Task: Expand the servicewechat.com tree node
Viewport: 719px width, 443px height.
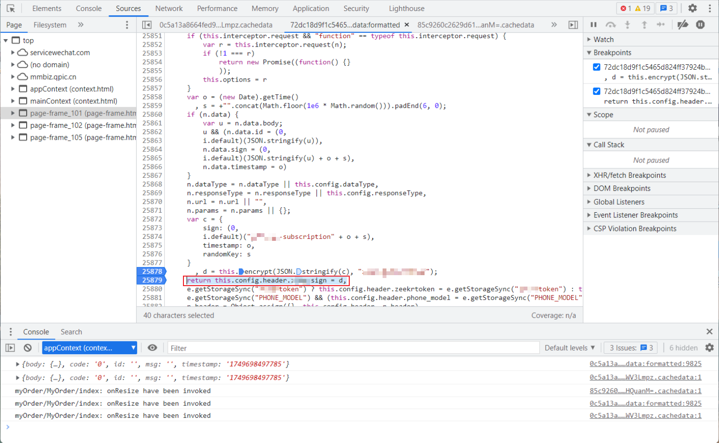Action: [x=13, y=52]
